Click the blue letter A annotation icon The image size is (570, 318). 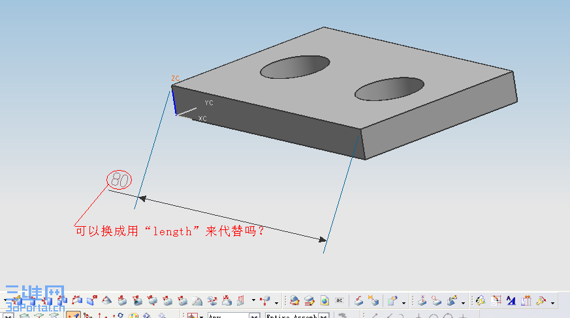511,300
